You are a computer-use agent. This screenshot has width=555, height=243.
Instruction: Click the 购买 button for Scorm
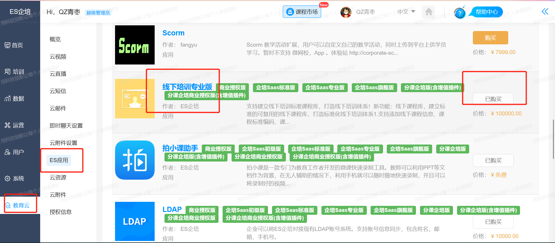click(490, 38)
